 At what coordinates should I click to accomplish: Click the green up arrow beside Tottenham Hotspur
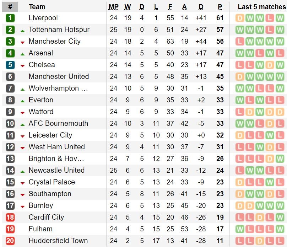point(22,31)
